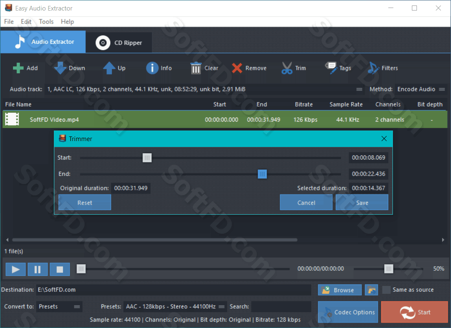The height and width of the screenshot is (328, 451).
Task: Start the audio conversion
Action: (414, 312)
